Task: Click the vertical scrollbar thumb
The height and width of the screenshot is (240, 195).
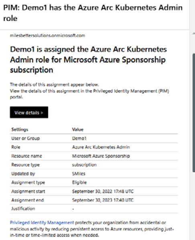Action: point(194,113)
